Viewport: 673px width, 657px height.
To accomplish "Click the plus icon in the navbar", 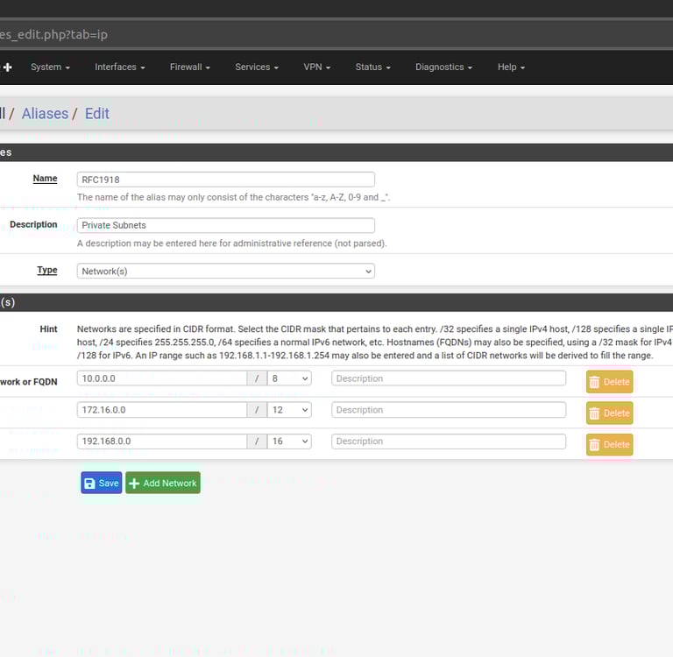I will [7, 67].
